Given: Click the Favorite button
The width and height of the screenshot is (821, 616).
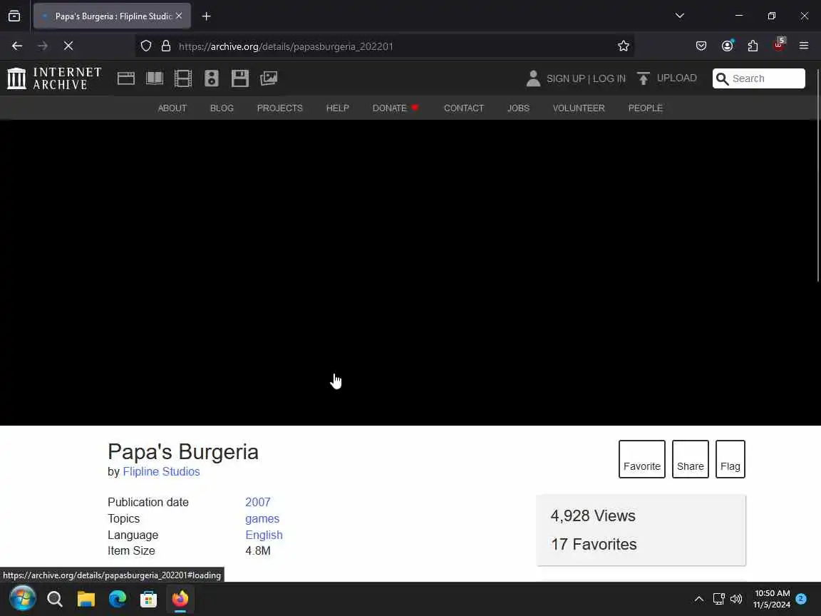Looking at the screenshot, I should 642,459.
